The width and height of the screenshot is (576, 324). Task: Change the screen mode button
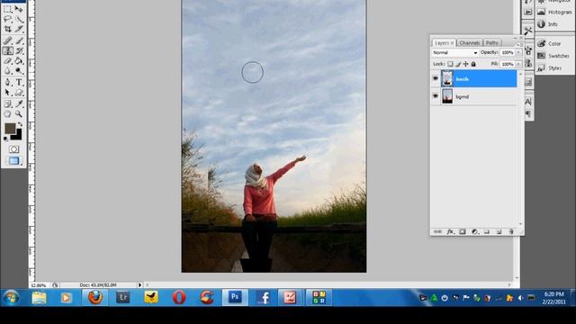point(14,161)
